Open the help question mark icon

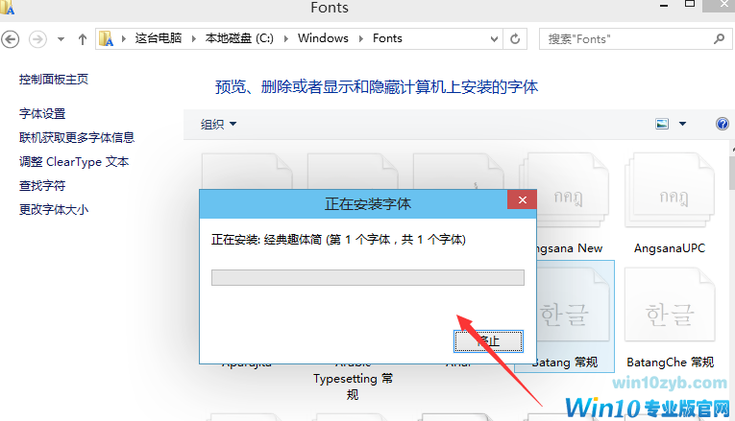click(x=723, y=124)
